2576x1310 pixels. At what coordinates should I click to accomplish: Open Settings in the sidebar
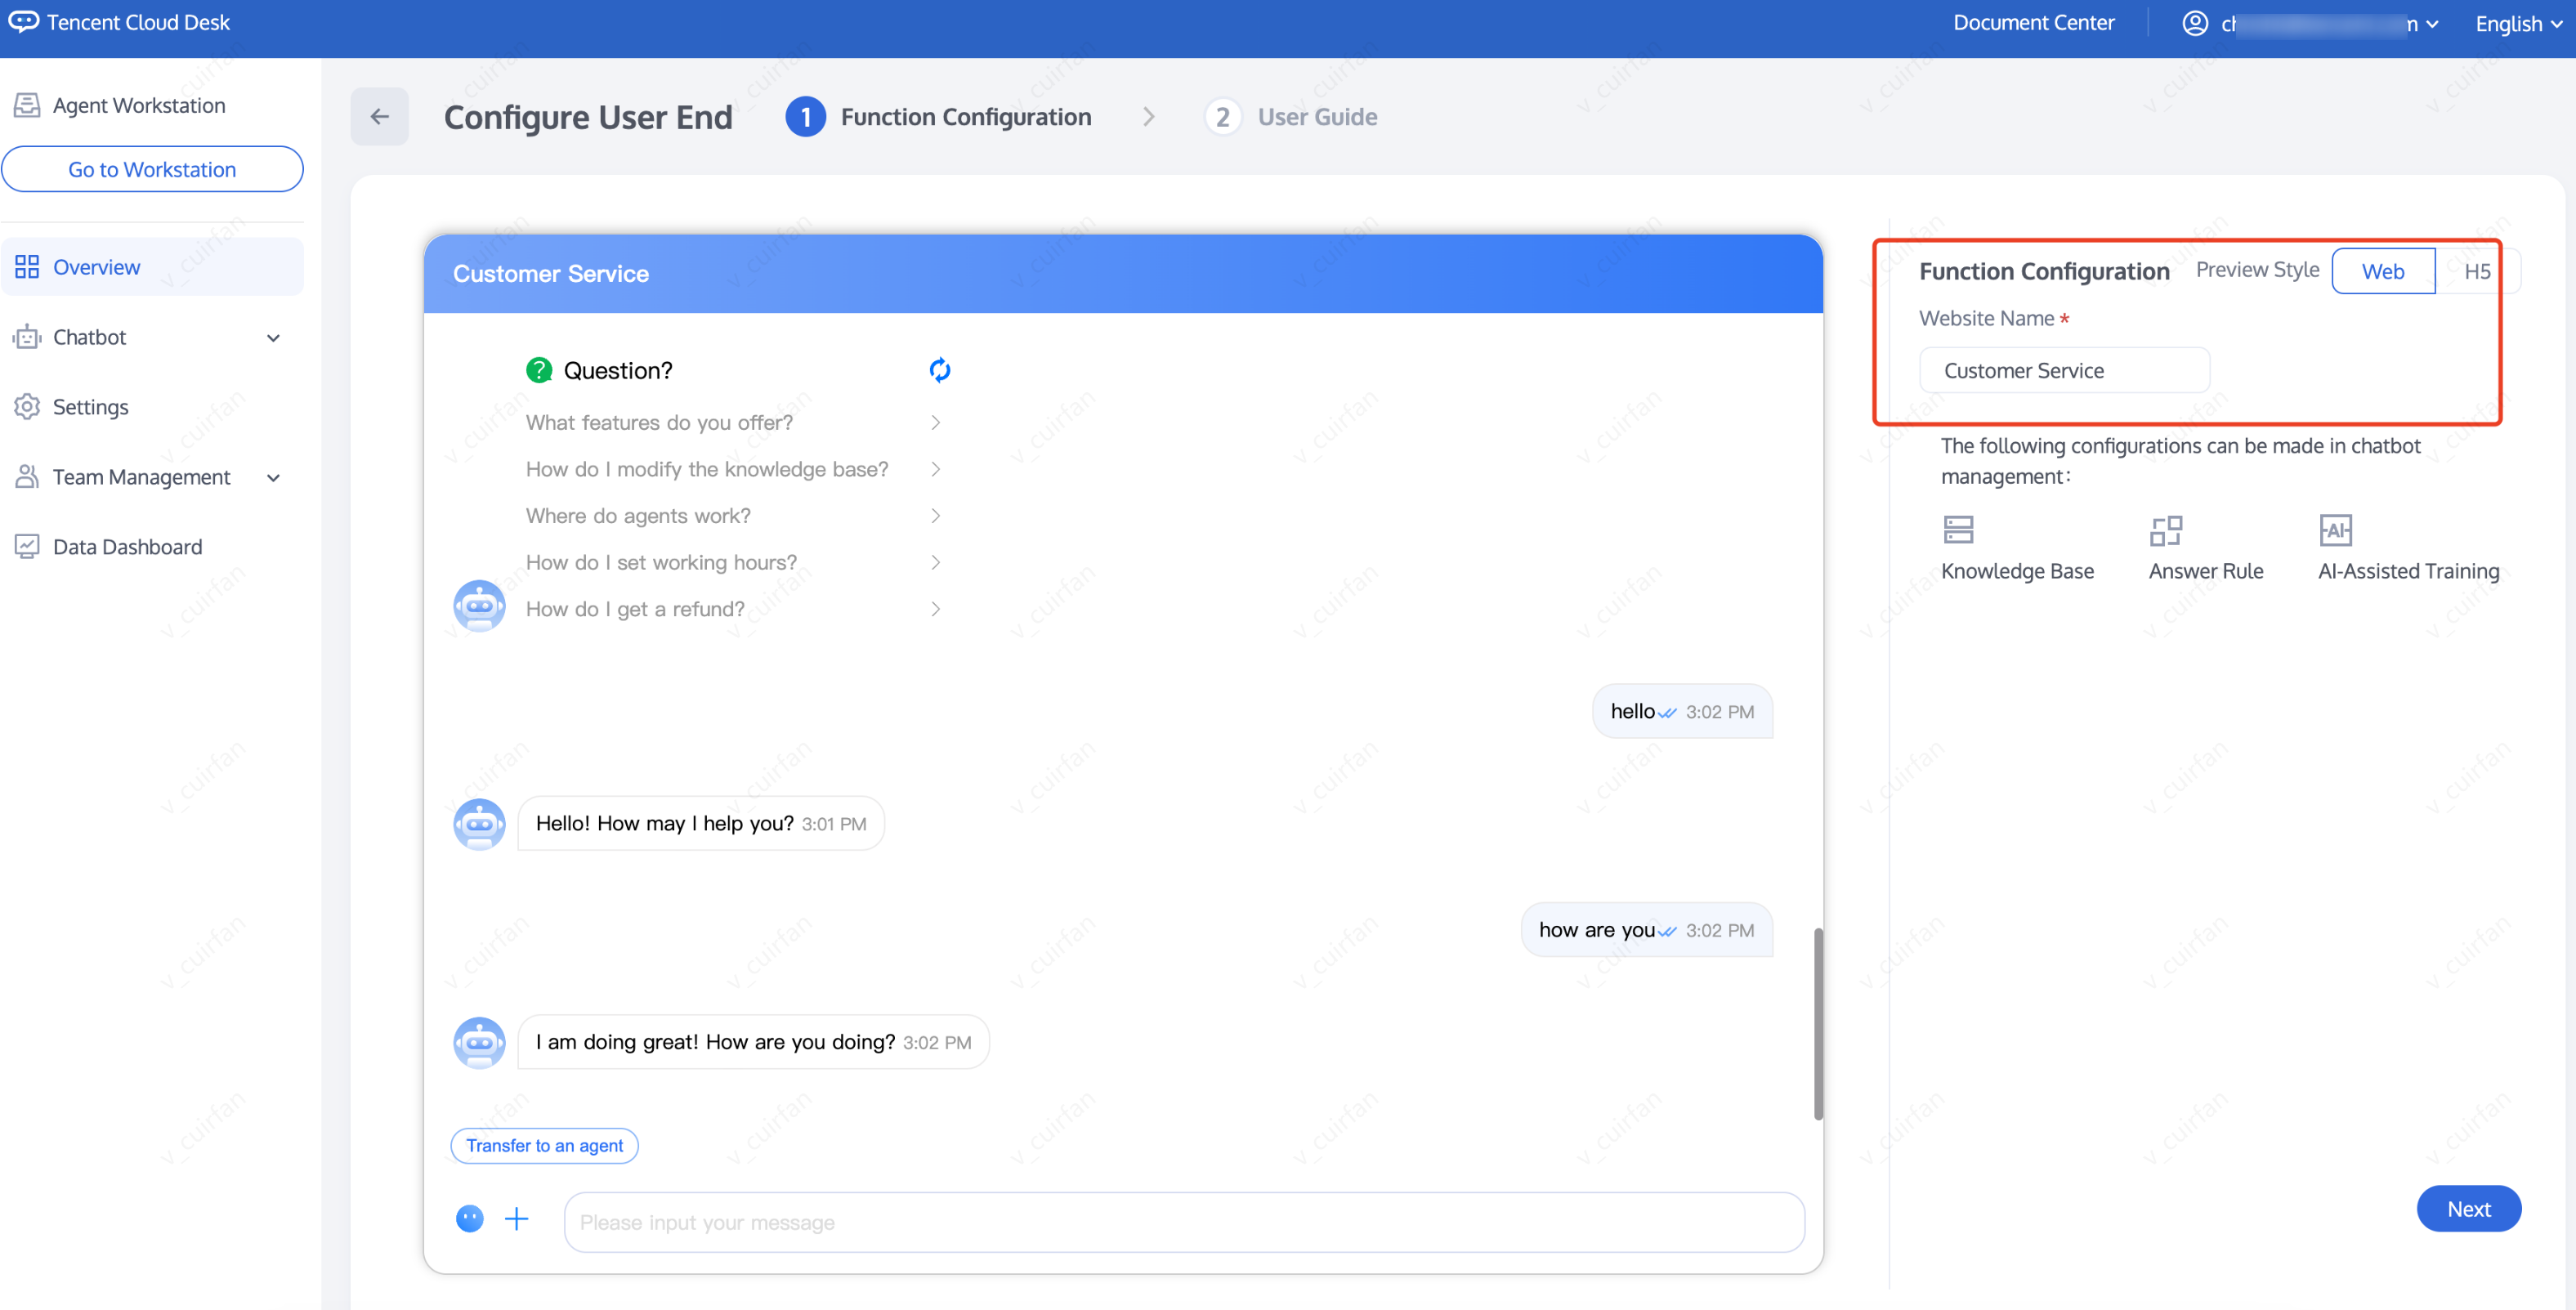click(x=90, y=407)
